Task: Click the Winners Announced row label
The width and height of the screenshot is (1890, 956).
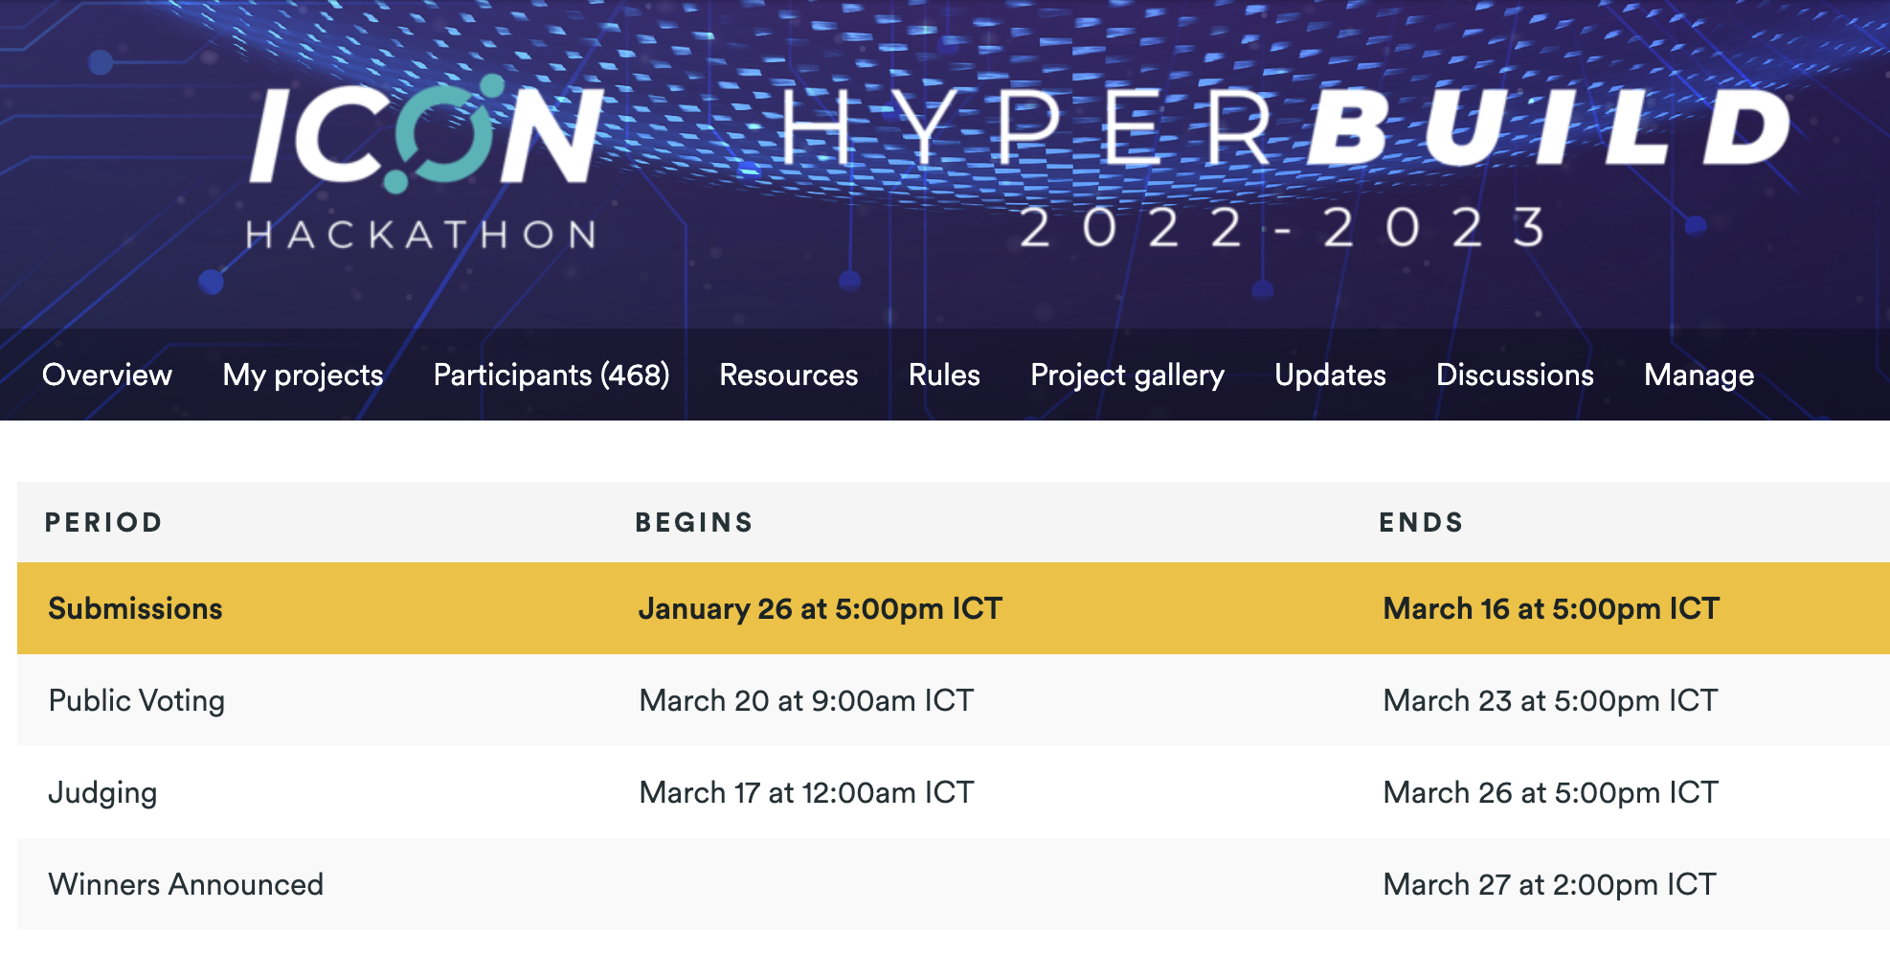Action: point(186,884)
